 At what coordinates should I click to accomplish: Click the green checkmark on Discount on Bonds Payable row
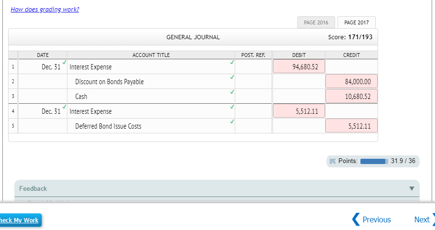click(x=232, y=77)
